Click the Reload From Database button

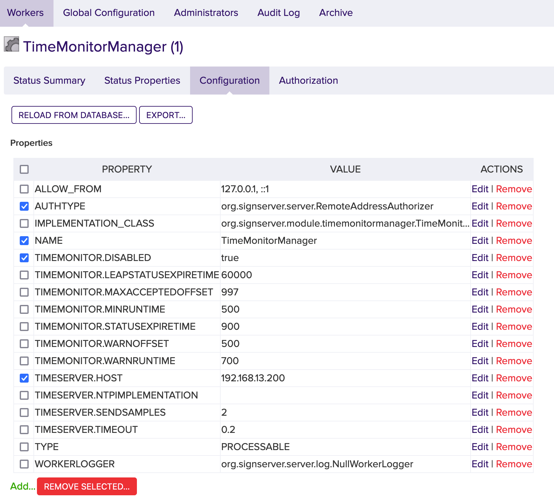pyautogui.click(x=74, y=115)
